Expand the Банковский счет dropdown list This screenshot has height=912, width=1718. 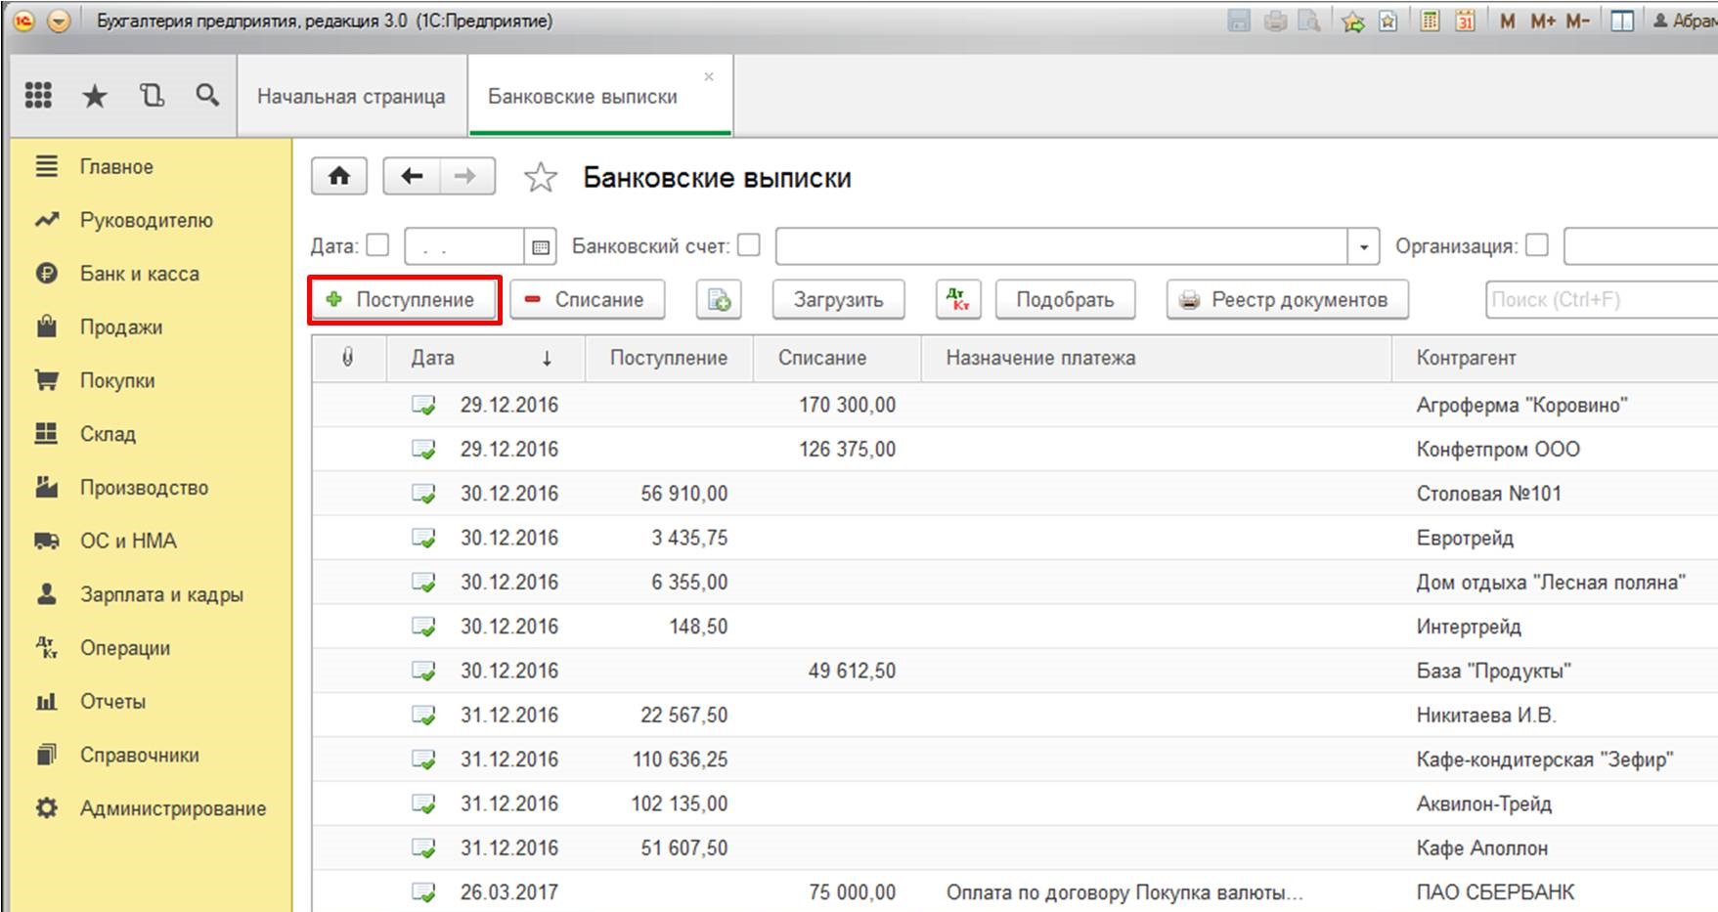coord(1363,247)
